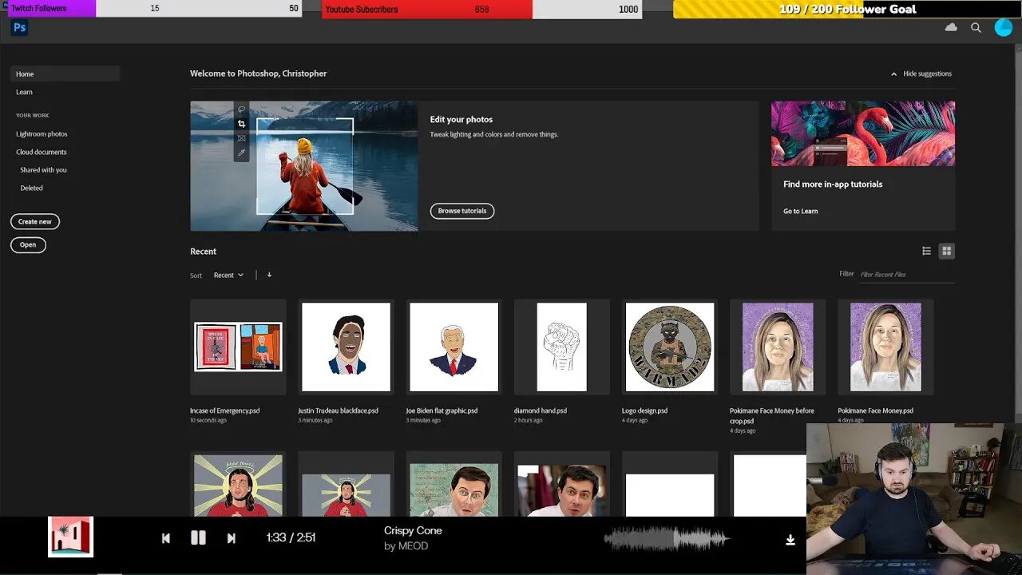This screenshot has height=575, width=1022.
Task: Open Lightroom photos in the sidebar
Action: tap(42, 134)
